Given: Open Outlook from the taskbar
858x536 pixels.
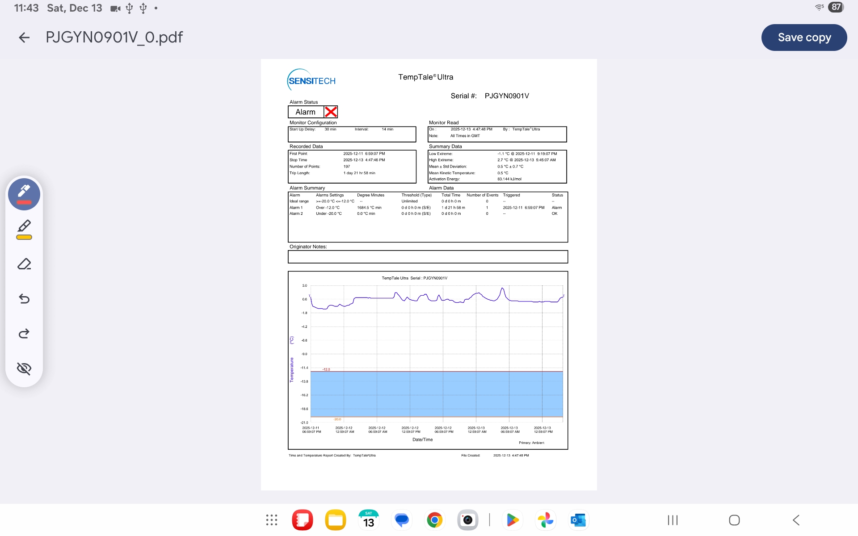Looking at the screenshot, I should tap(578, 520).
